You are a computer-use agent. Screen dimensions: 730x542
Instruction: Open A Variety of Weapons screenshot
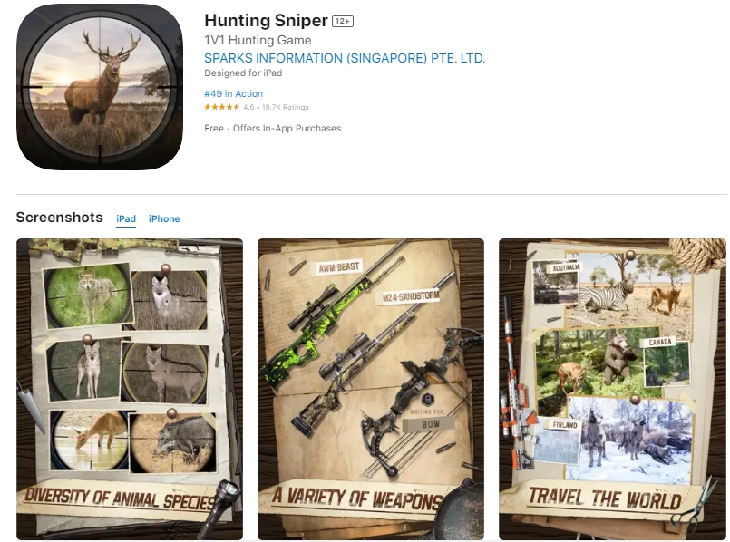pyautogui.click(x=371, y=389)
